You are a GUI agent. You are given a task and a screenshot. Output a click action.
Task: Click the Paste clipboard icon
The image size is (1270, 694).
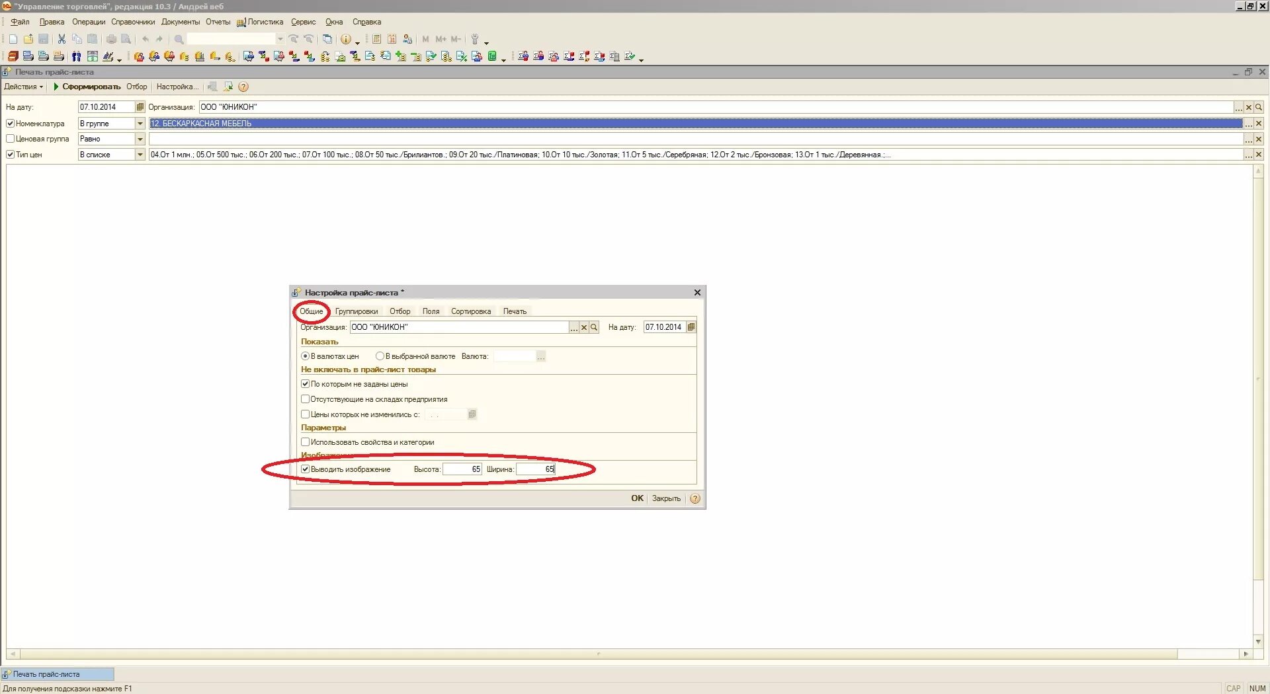[92, 39]
